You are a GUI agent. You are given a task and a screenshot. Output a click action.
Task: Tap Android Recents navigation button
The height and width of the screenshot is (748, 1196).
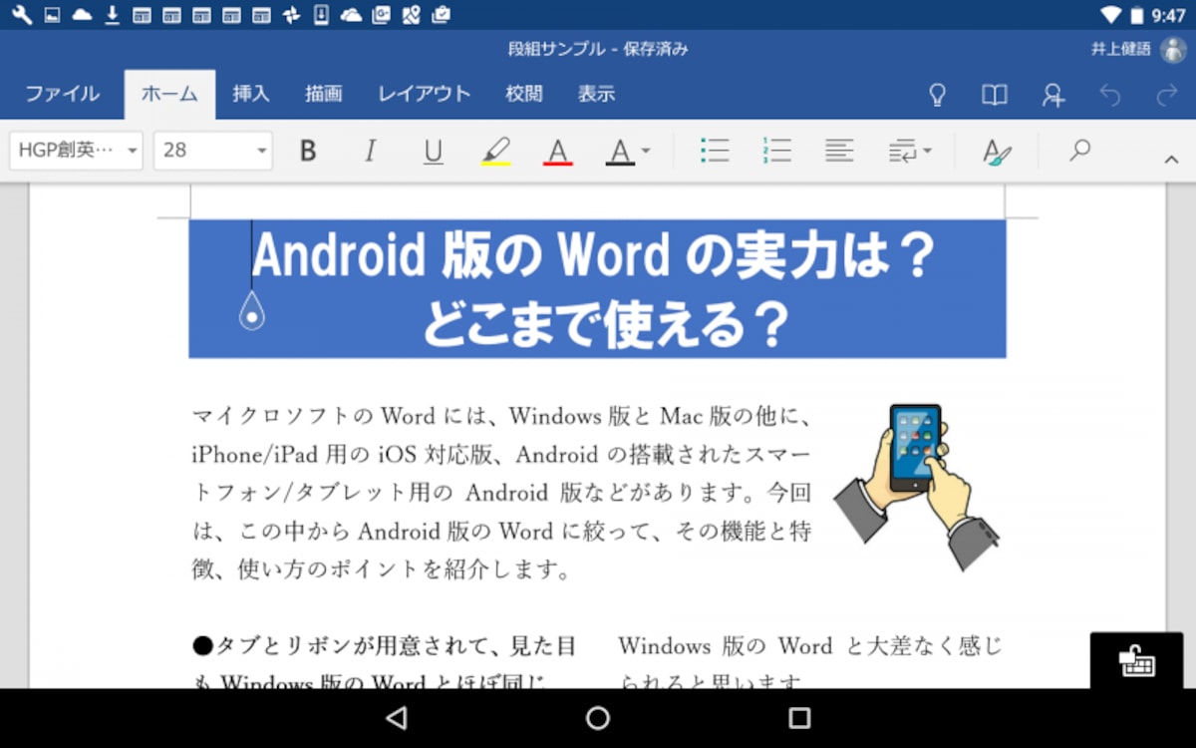pyautogui.click(x=799, y=718)
